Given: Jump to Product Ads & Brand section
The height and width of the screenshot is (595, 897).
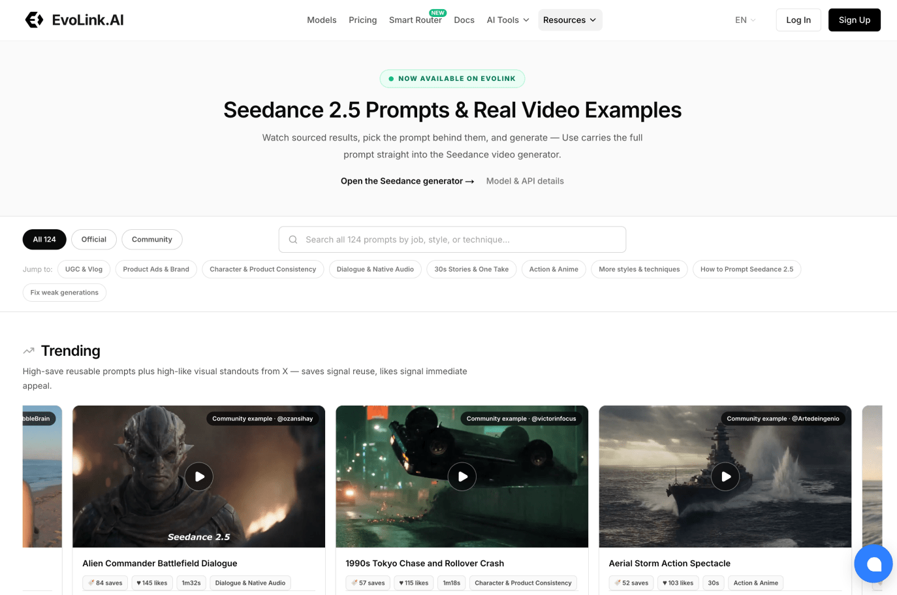Looking at the screenshot, I should 156,270.
